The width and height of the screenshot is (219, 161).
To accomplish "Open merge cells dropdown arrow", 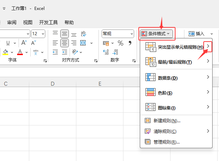I will coord(91,43).
